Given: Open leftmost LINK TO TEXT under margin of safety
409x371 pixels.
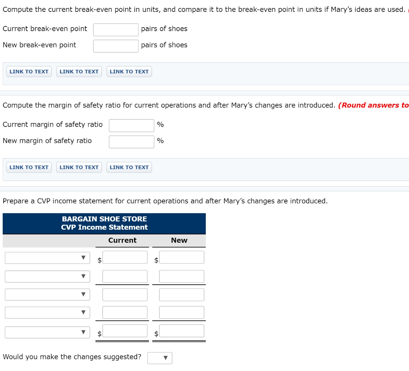Looking at the screenshot, I should tap(29, 167).
